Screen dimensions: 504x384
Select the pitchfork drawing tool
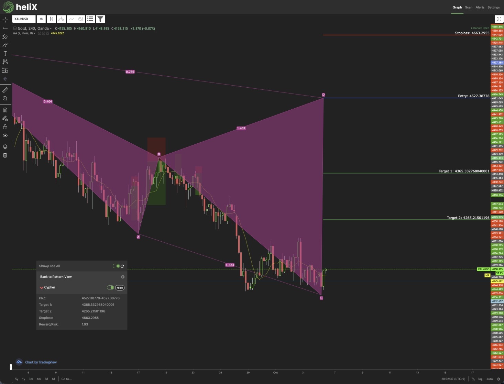pyautogui.click(x=5, y=36)
